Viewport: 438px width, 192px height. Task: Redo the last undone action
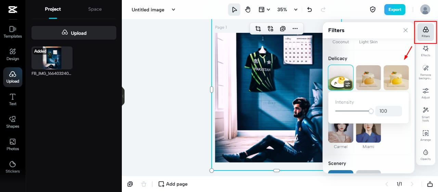[323, 10]
